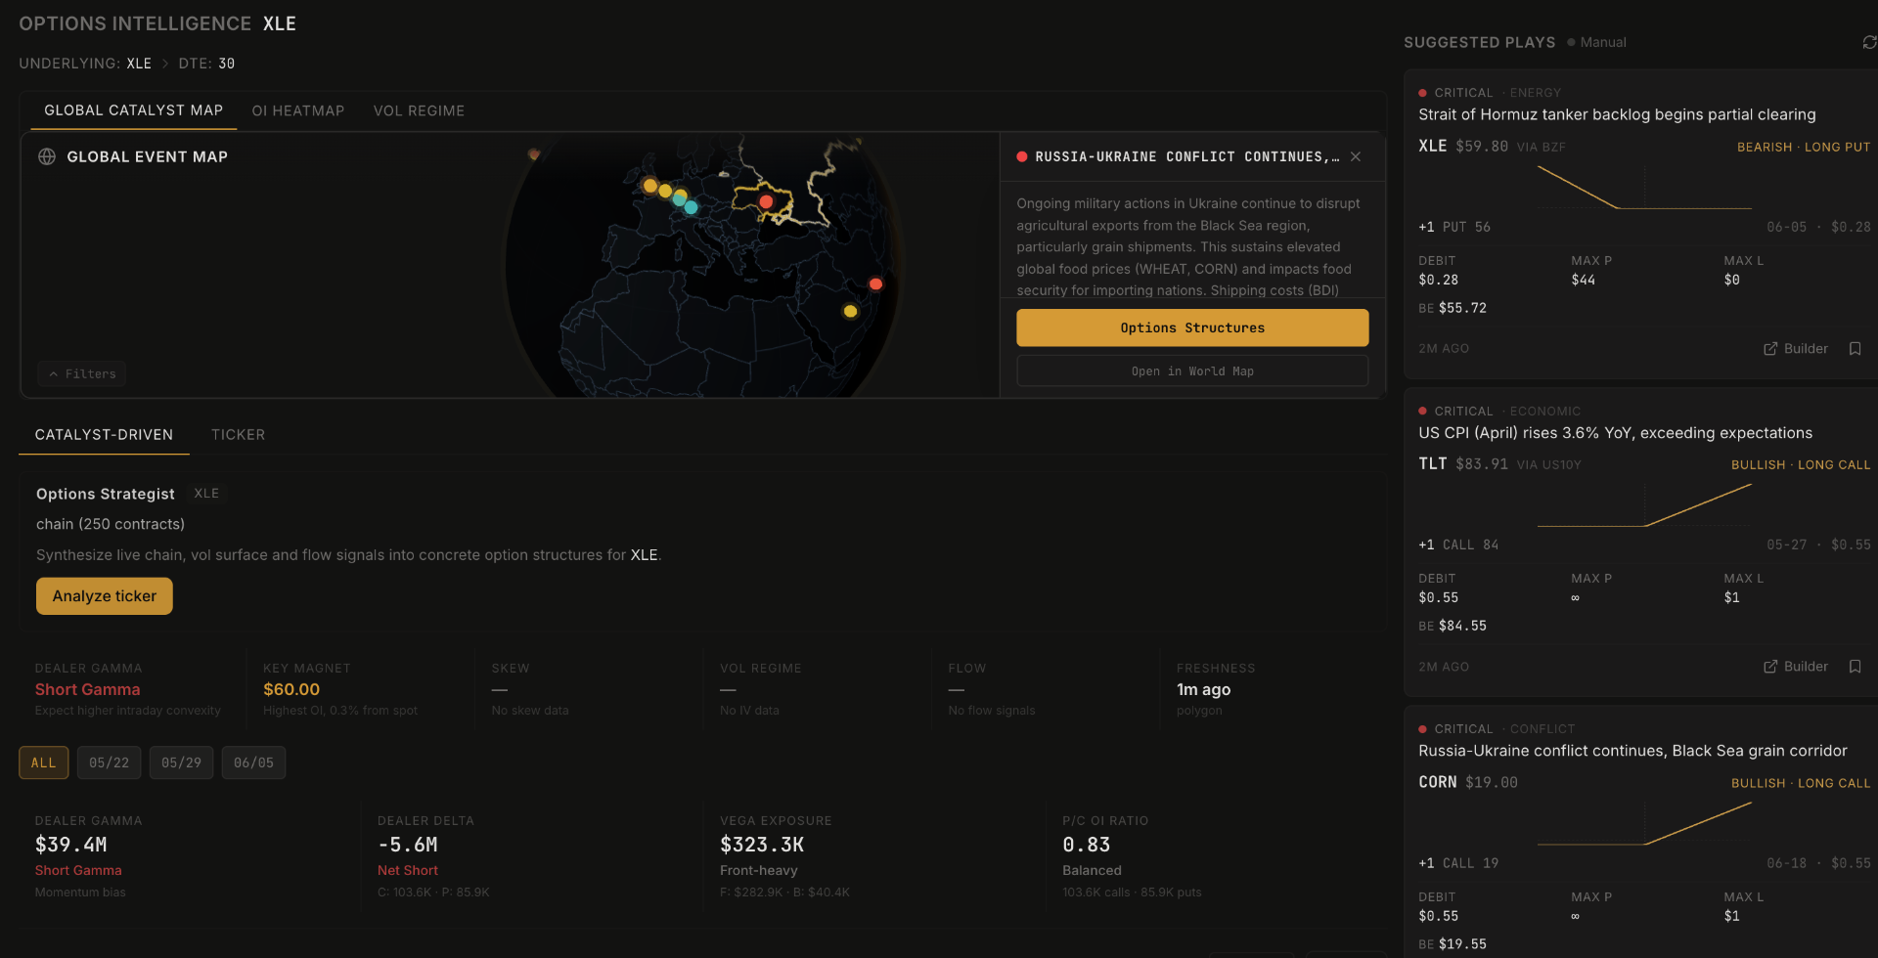Click the Short Gamma dealer gamma label
Viewport: 1878px width, 958px height.
coord(88,689)
